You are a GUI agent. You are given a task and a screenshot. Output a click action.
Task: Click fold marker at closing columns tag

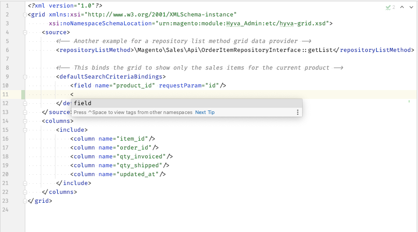pos(25,192)
